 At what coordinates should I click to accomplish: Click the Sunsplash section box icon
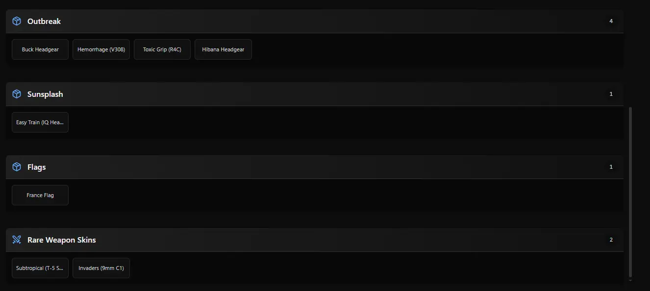tap(17, 94)
